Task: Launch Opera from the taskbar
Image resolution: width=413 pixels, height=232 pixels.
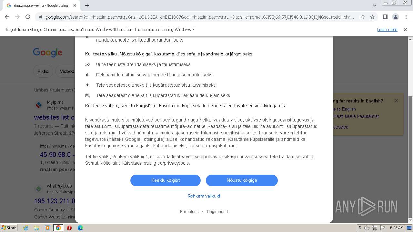Action: [69, 228]
